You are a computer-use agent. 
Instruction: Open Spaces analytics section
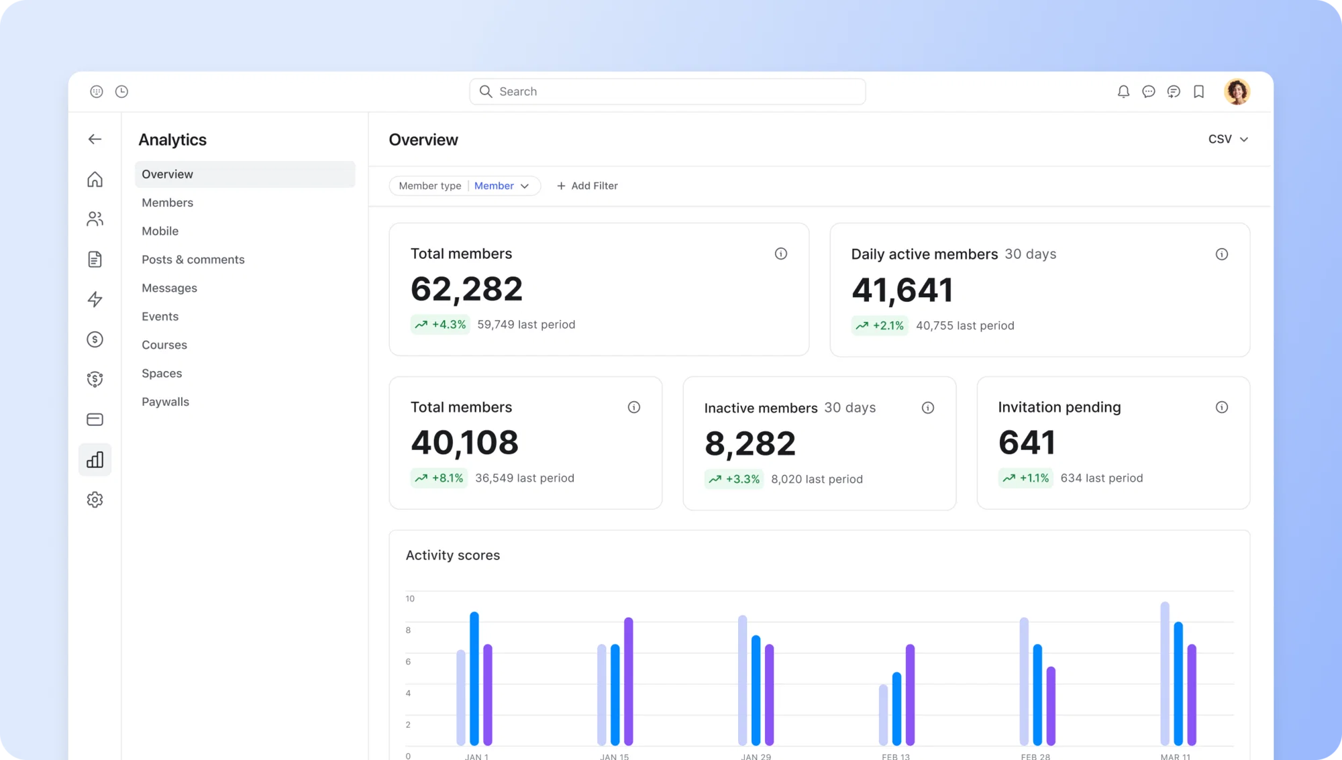(162, 373)
